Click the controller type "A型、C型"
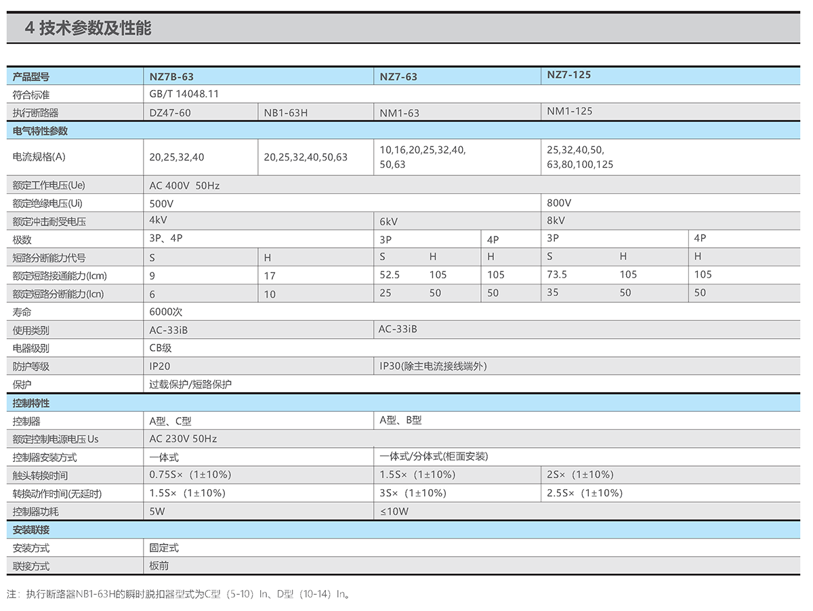This screenshot has width=813, height=611. pos(170,421)
